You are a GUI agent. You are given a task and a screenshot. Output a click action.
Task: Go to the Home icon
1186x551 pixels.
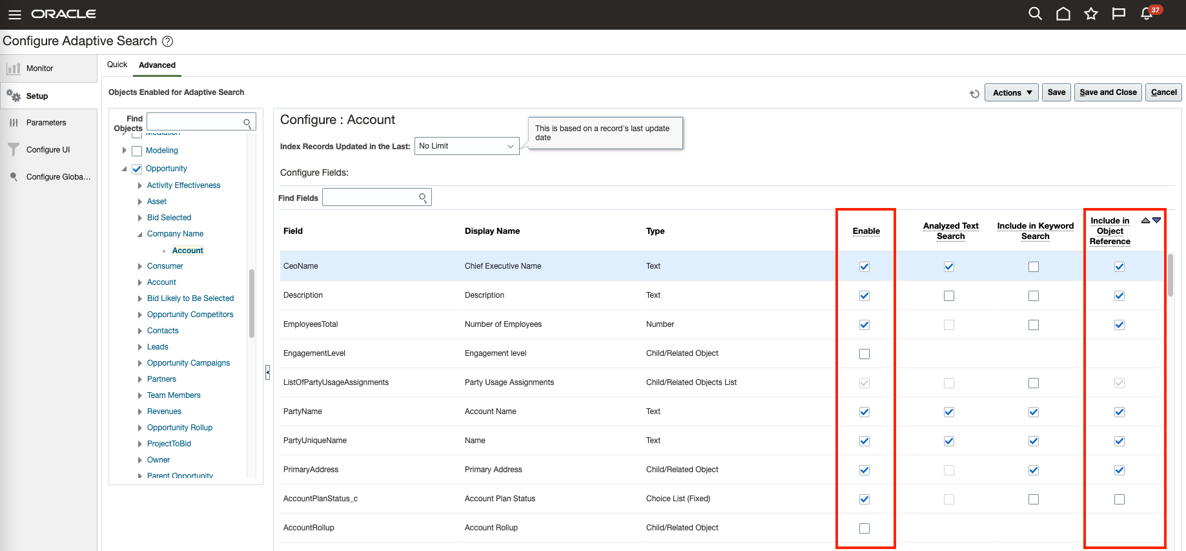tap(1063, 14)
